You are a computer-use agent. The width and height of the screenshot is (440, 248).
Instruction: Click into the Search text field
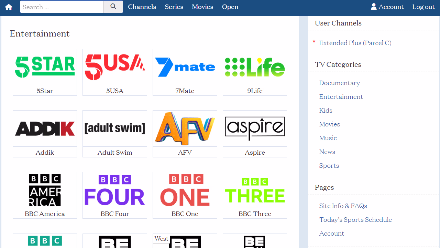(62, 7)
